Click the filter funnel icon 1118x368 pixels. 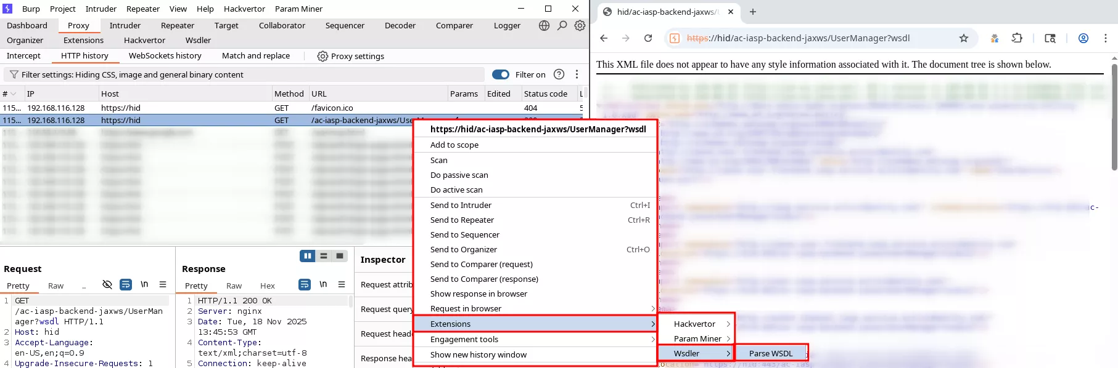coord(14,74)
